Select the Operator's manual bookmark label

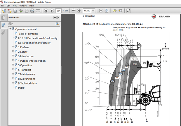pyautogui.click(x=26, y=29)
